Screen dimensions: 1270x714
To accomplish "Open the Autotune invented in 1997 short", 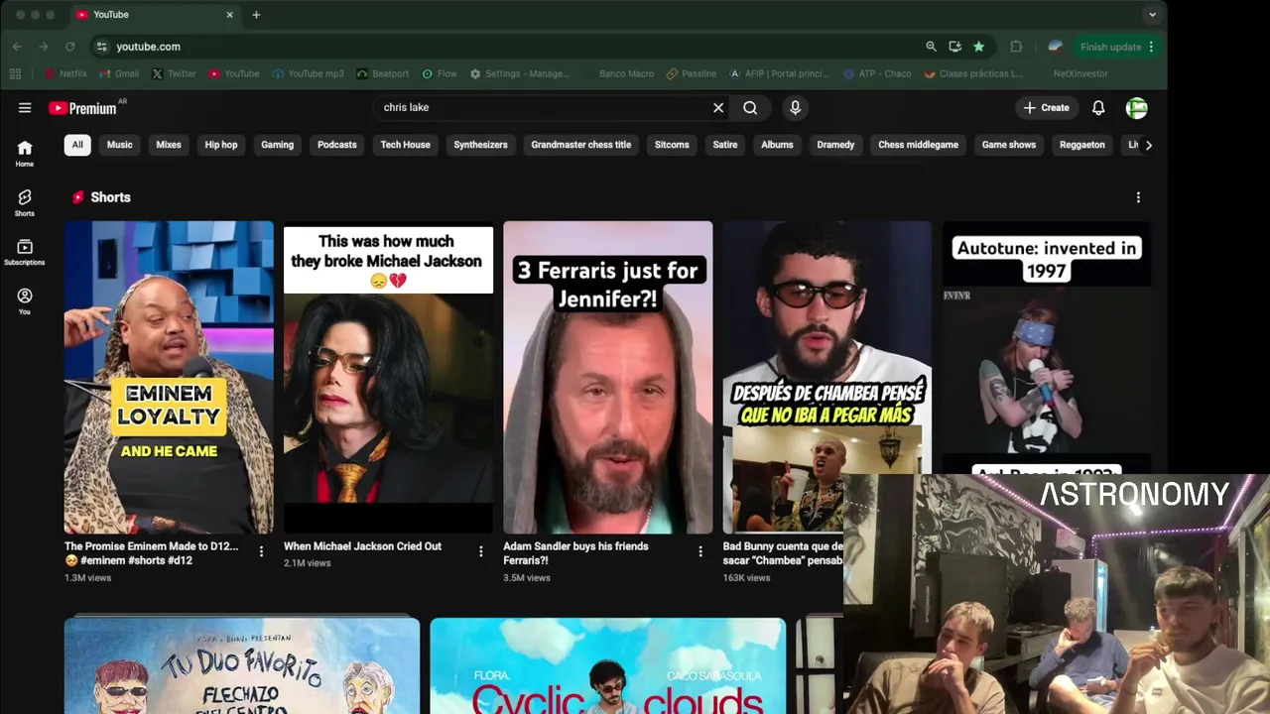I will point(1047,347).
